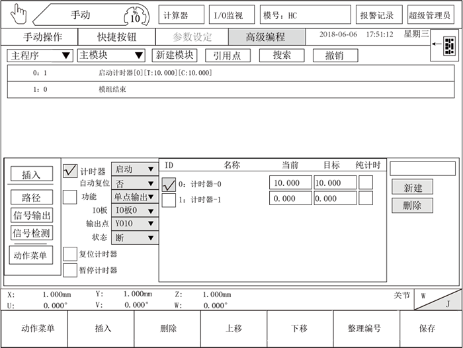Check the 计时器-1 row checkbox
This screenshot has width=463, height=348.
pyautogui.click(x=169, y=199)
